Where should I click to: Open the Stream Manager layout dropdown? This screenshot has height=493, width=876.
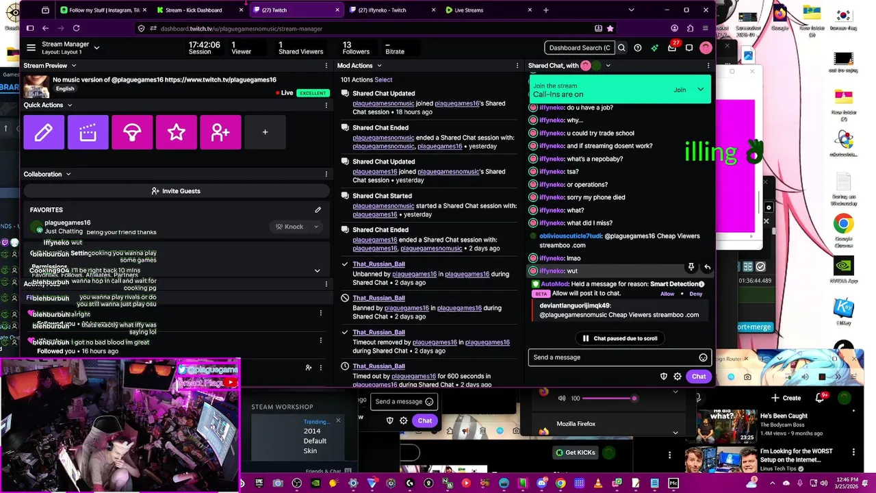click(96, 48)
